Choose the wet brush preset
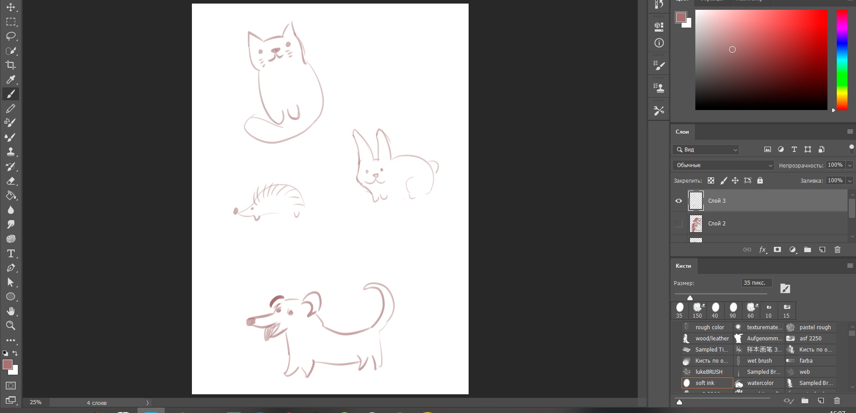Image resolution: width=856 pixels, height=413 pixels. coord(759,361)
